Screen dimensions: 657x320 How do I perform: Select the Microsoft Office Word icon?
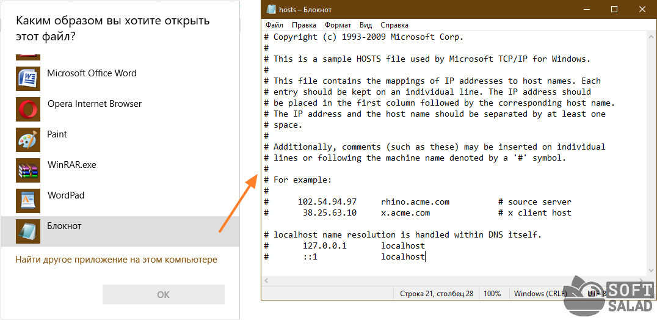tap(28, 79)
